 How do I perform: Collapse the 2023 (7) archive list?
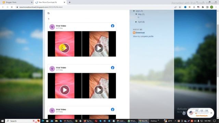click(134, 11)
